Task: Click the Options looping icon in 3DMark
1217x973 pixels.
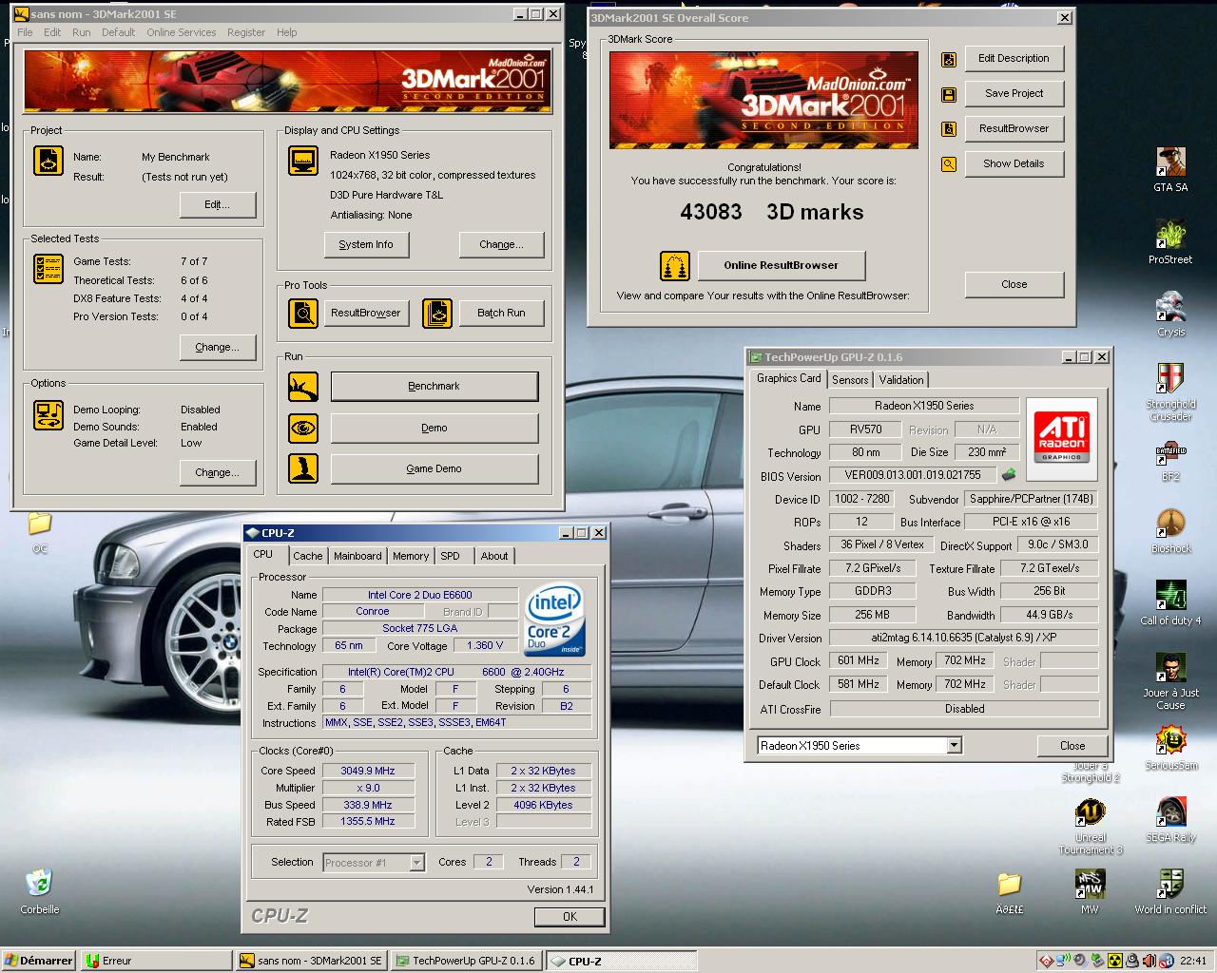Action: pos(48,415)
